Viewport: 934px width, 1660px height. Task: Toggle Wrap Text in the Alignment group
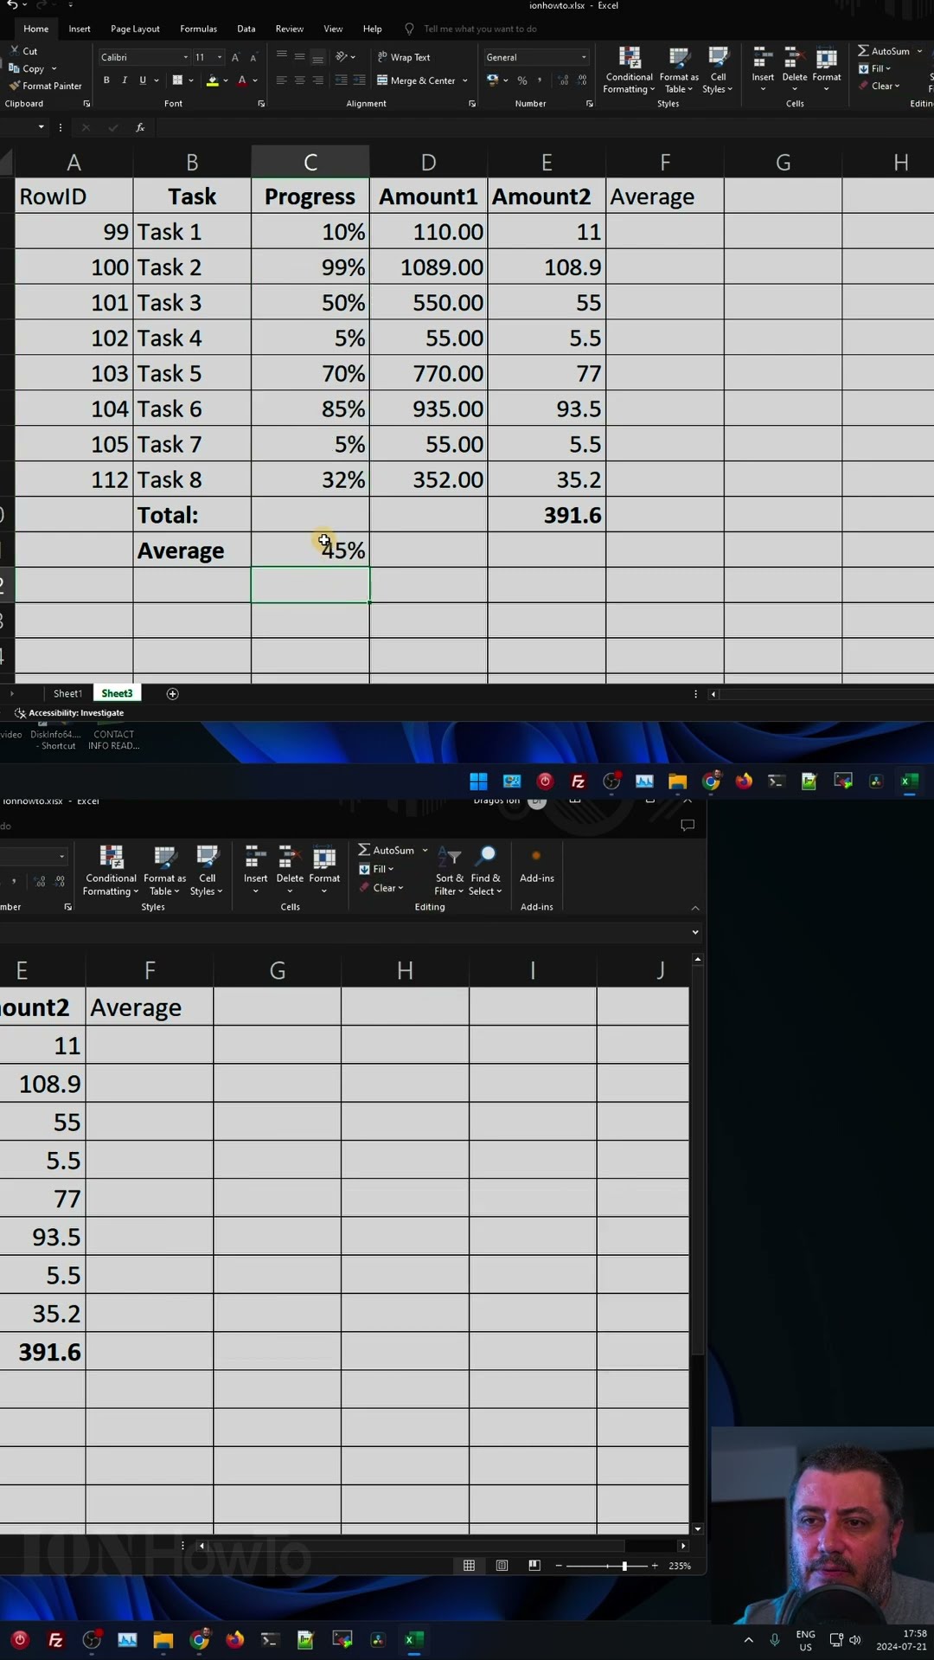[404, 57]
